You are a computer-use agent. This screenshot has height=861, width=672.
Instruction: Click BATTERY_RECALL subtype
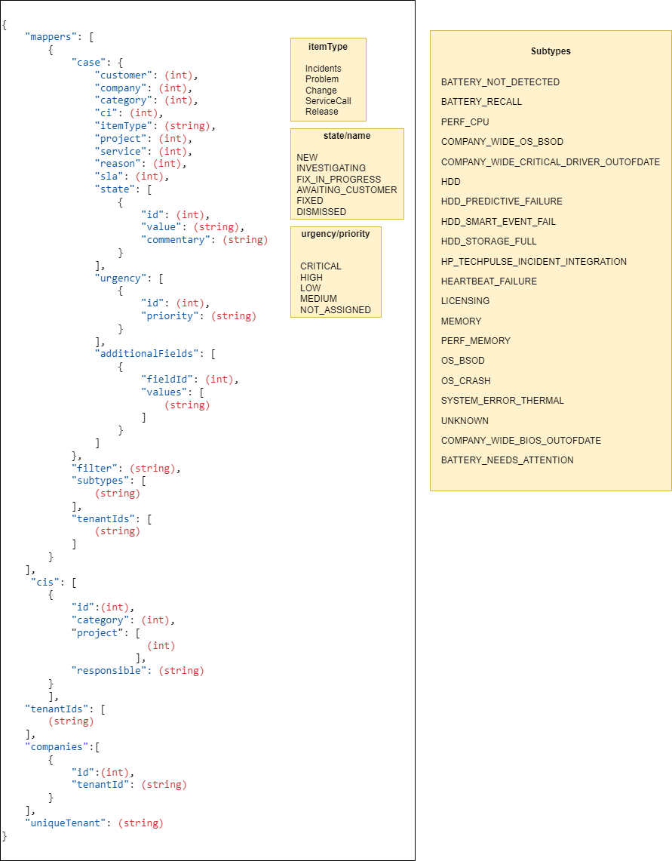(481, 102)
